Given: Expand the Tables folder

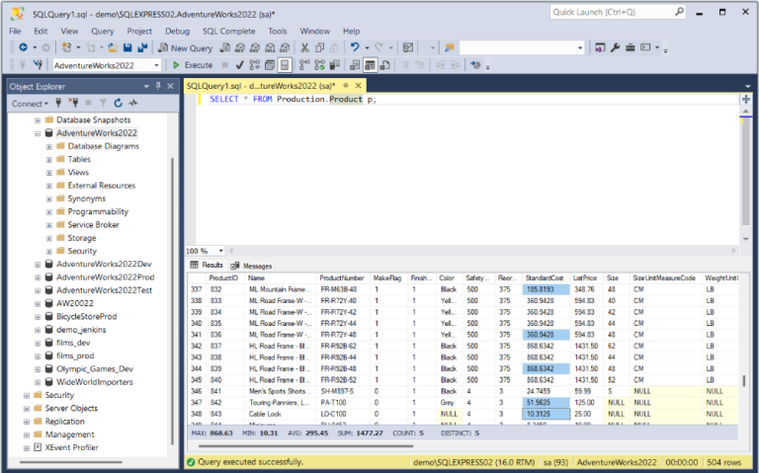Looking at the screenshot, I should [48, 159].
